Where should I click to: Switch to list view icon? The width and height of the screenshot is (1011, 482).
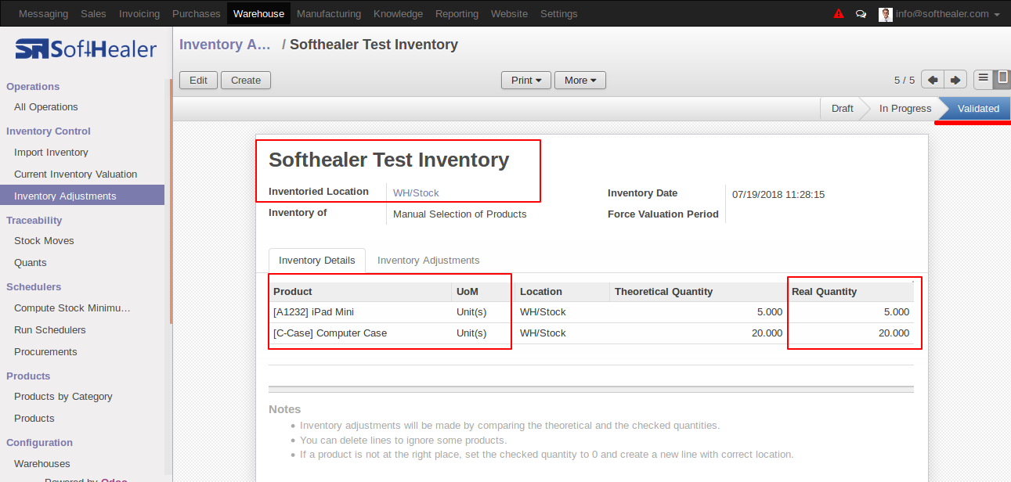[x=984, y=78]
